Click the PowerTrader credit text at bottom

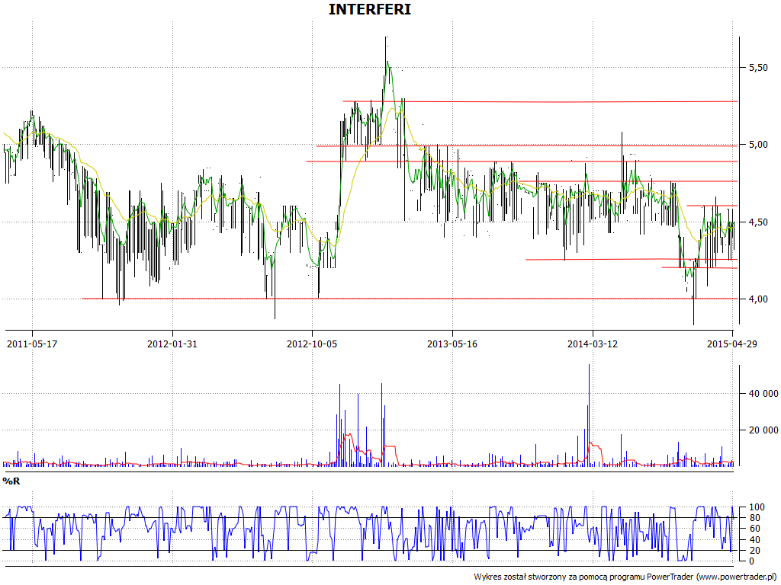(626, 577)
